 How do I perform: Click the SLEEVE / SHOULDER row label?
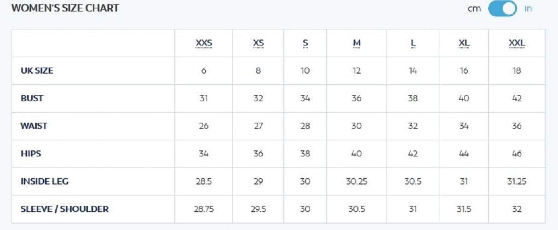click(x=64, y=209)
